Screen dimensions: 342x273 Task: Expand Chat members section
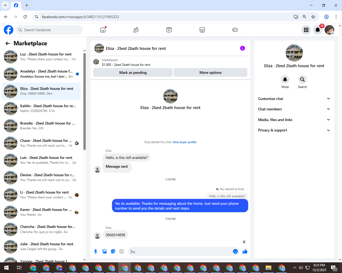(x=294, y=109)
